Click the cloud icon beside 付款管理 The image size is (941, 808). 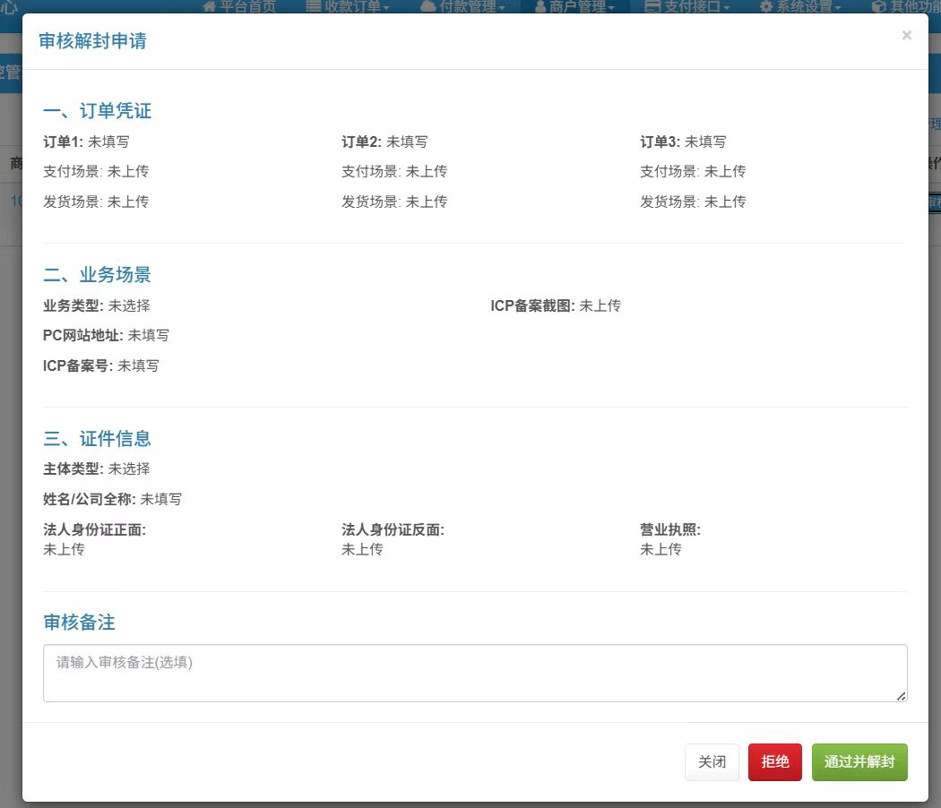[x=427, y=6]
